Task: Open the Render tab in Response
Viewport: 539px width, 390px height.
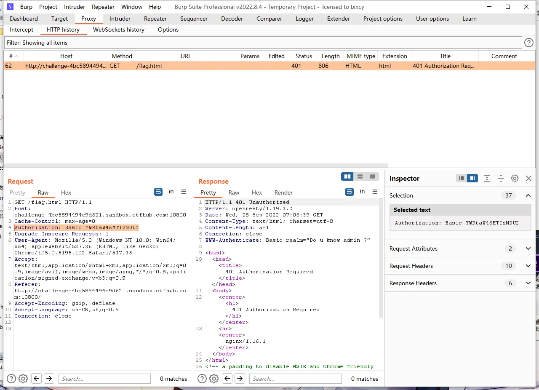Action: [x=283, y=192]
